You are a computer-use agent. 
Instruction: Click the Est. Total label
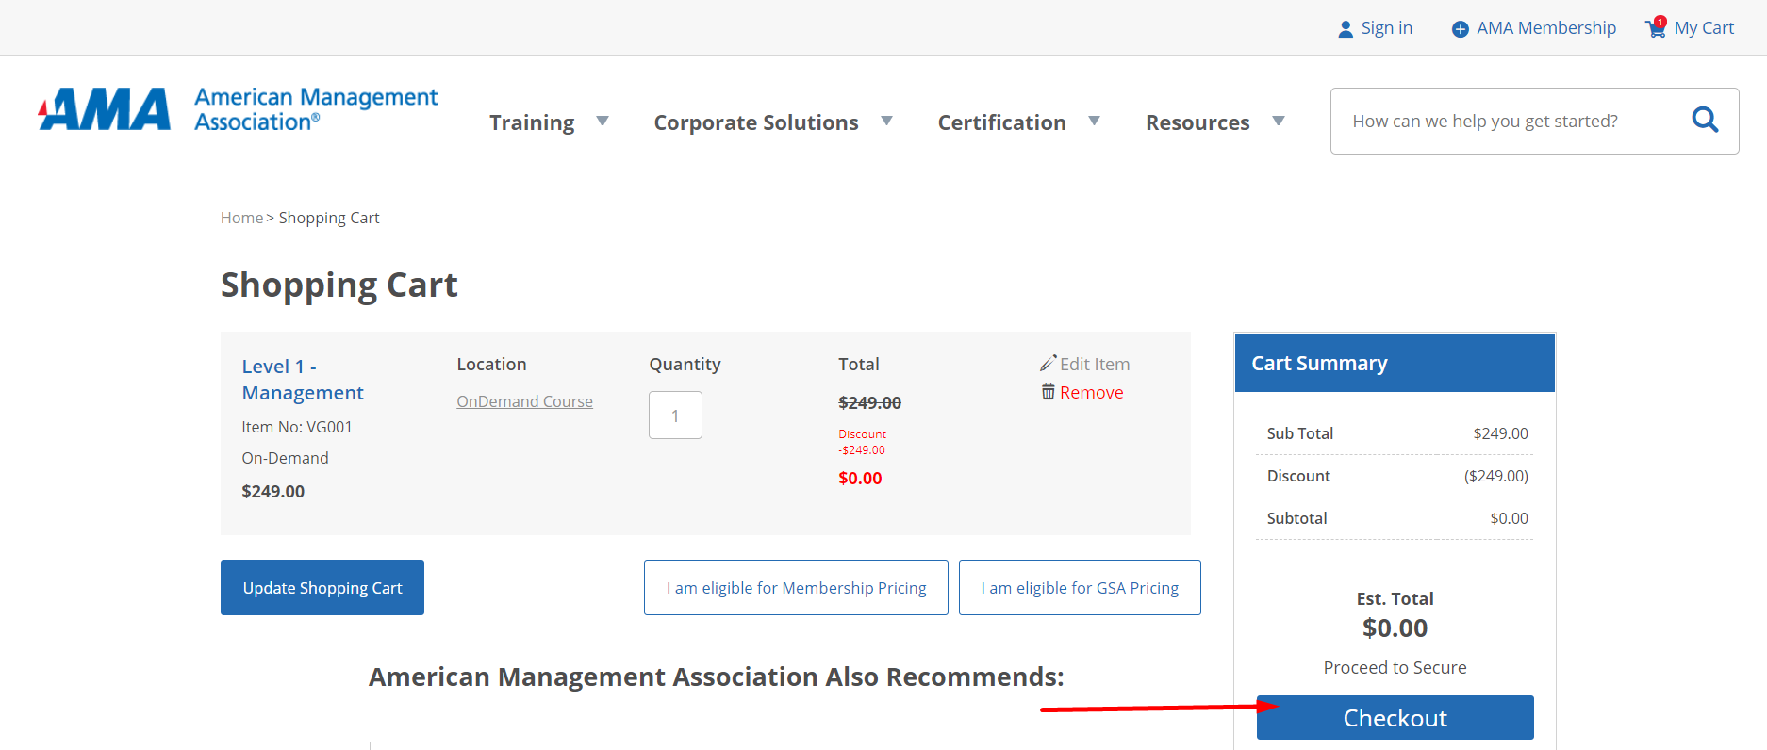point(1395,598)
